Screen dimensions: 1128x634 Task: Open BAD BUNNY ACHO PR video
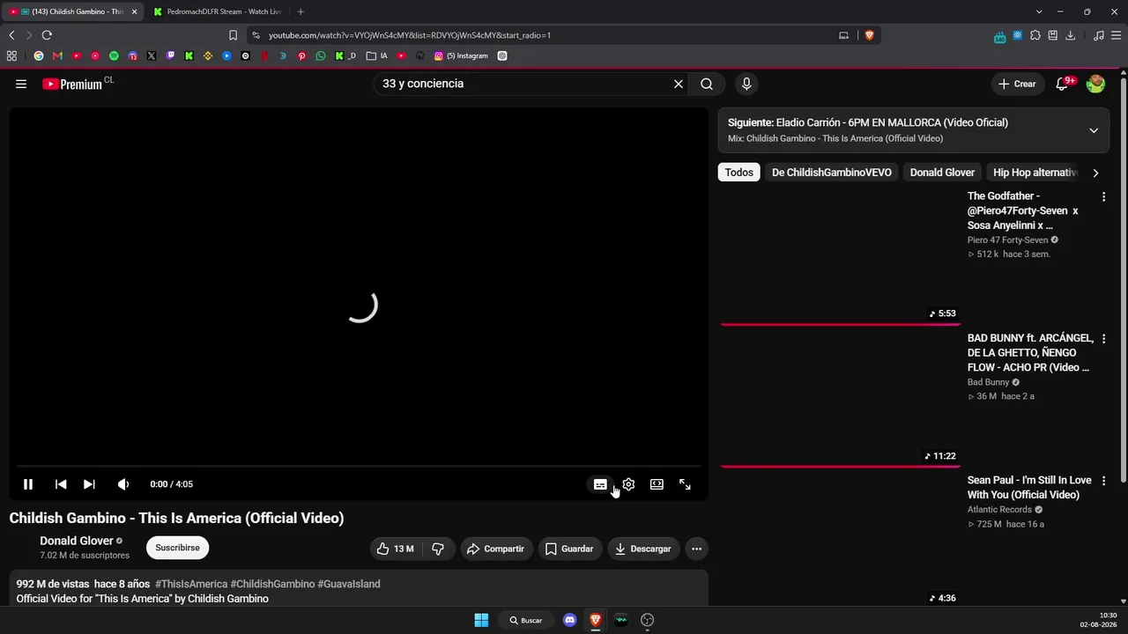(x=1030, y=352)
